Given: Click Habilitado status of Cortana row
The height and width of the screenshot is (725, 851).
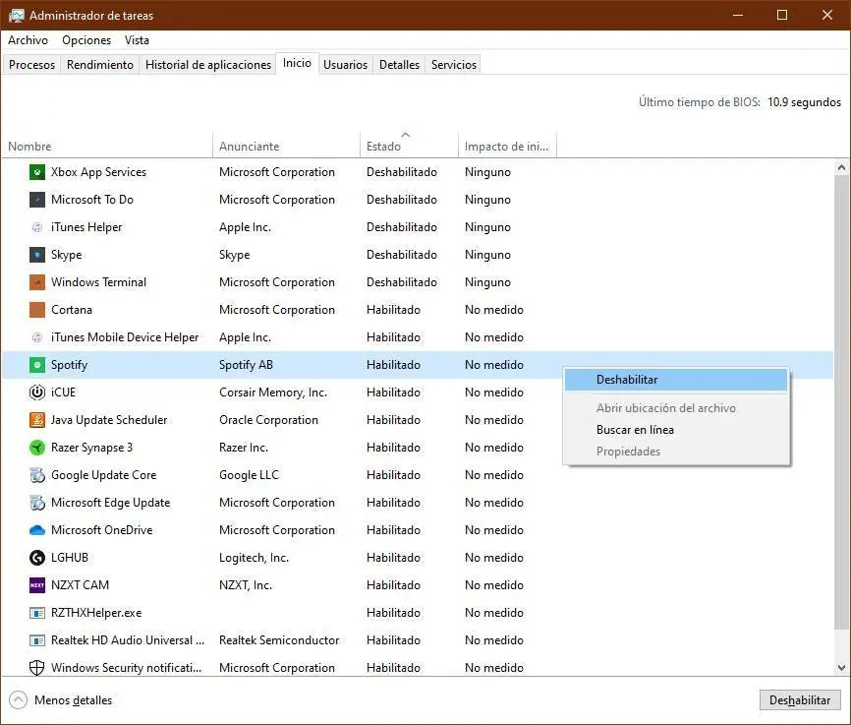Looking at the screenshot, I should pyautogui.click(x=393, y=310).
